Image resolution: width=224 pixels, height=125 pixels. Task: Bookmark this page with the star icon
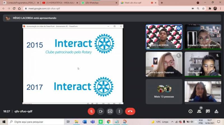tap(203, 9)
